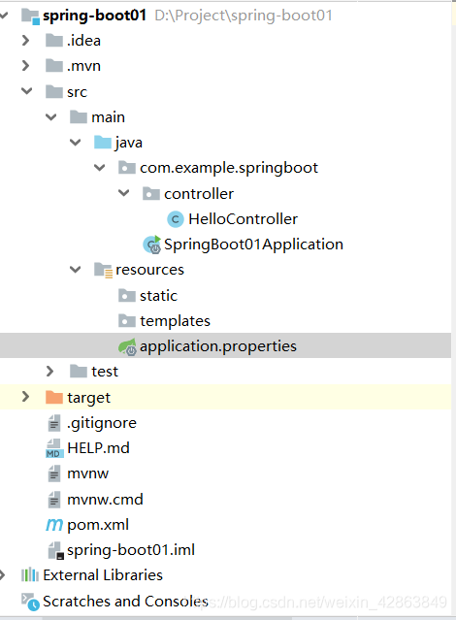Click the main folder icon

(79, 117)
